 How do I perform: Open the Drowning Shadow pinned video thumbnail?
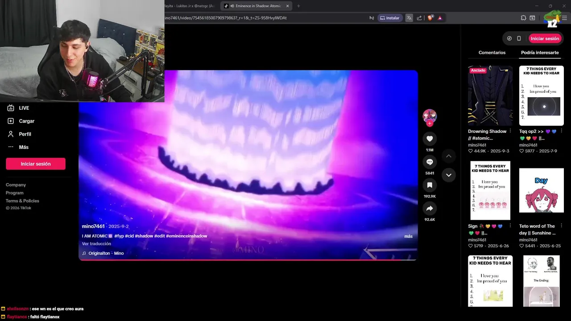tap(490, 95)
